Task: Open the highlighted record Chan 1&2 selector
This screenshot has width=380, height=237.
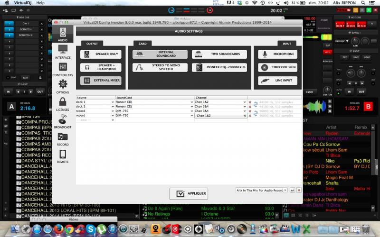Action: (221, 116)
